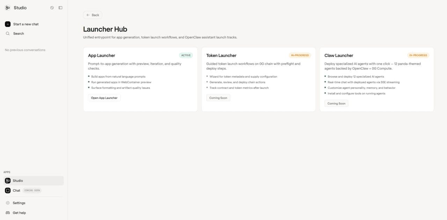This screenshot has width=447, height=220.
Task: Open Settings via the gear icon
Action: click(8, 203)
